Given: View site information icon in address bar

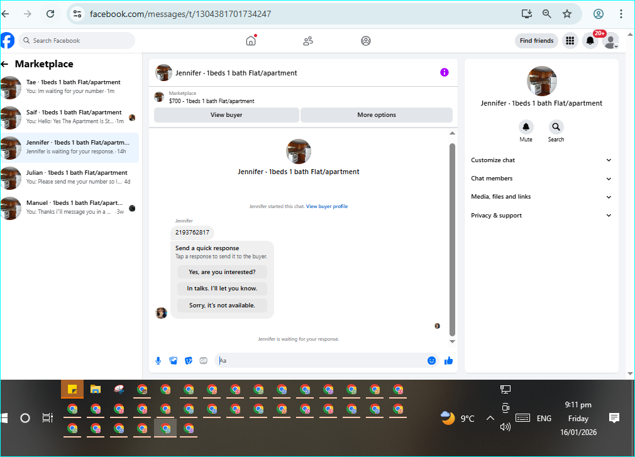Looking at the screenshot, I should click(77, 14).
